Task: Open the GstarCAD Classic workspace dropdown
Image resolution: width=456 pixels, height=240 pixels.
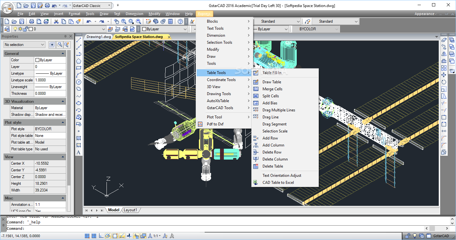Action: (92, 5)
